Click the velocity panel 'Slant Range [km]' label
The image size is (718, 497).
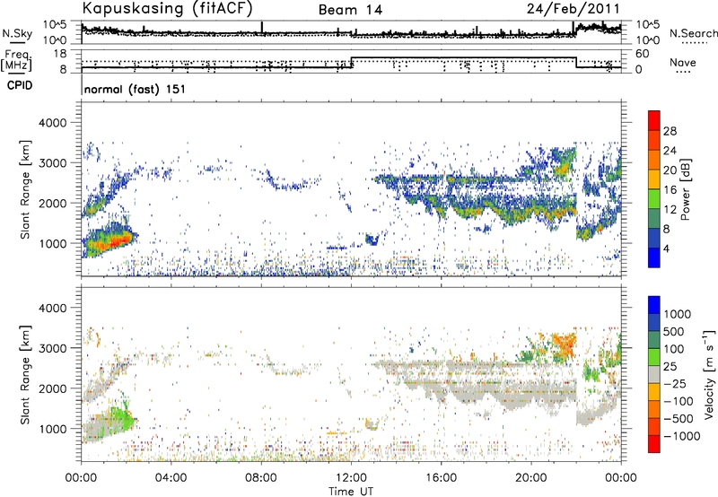click(25, 374)
